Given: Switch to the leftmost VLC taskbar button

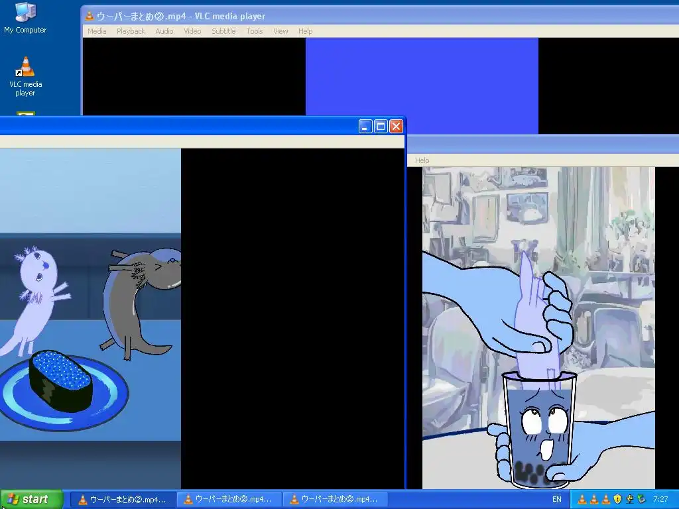Looking at the screenshot, I should (123, 500).
